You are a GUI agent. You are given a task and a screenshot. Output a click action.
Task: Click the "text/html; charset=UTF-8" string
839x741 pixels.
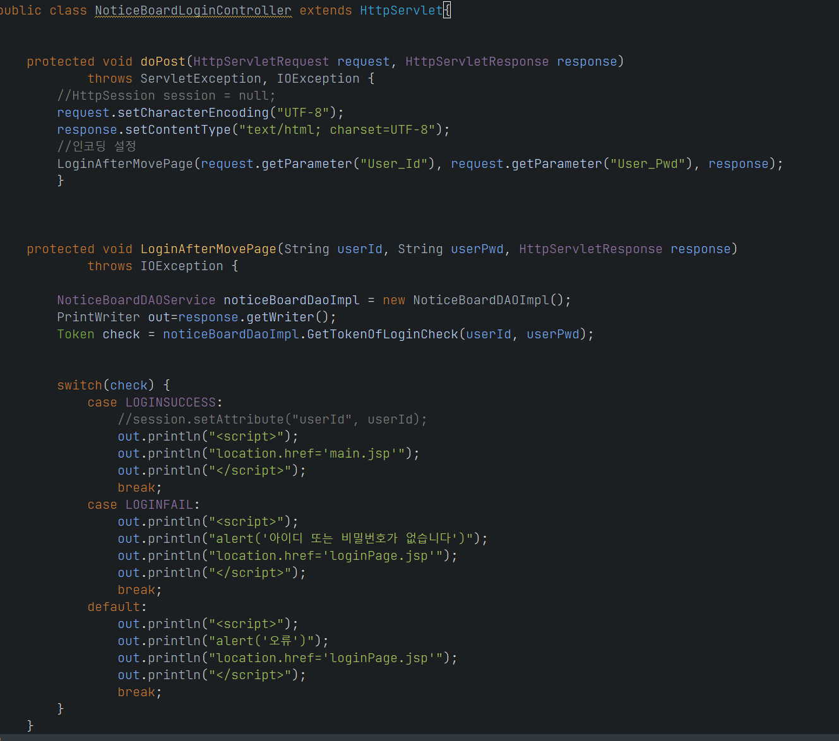(337, 130)
